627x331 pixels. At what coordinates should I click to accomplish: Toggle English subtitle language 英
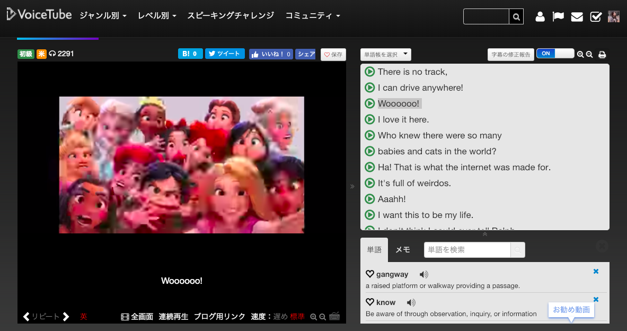[x=84, y=317]
